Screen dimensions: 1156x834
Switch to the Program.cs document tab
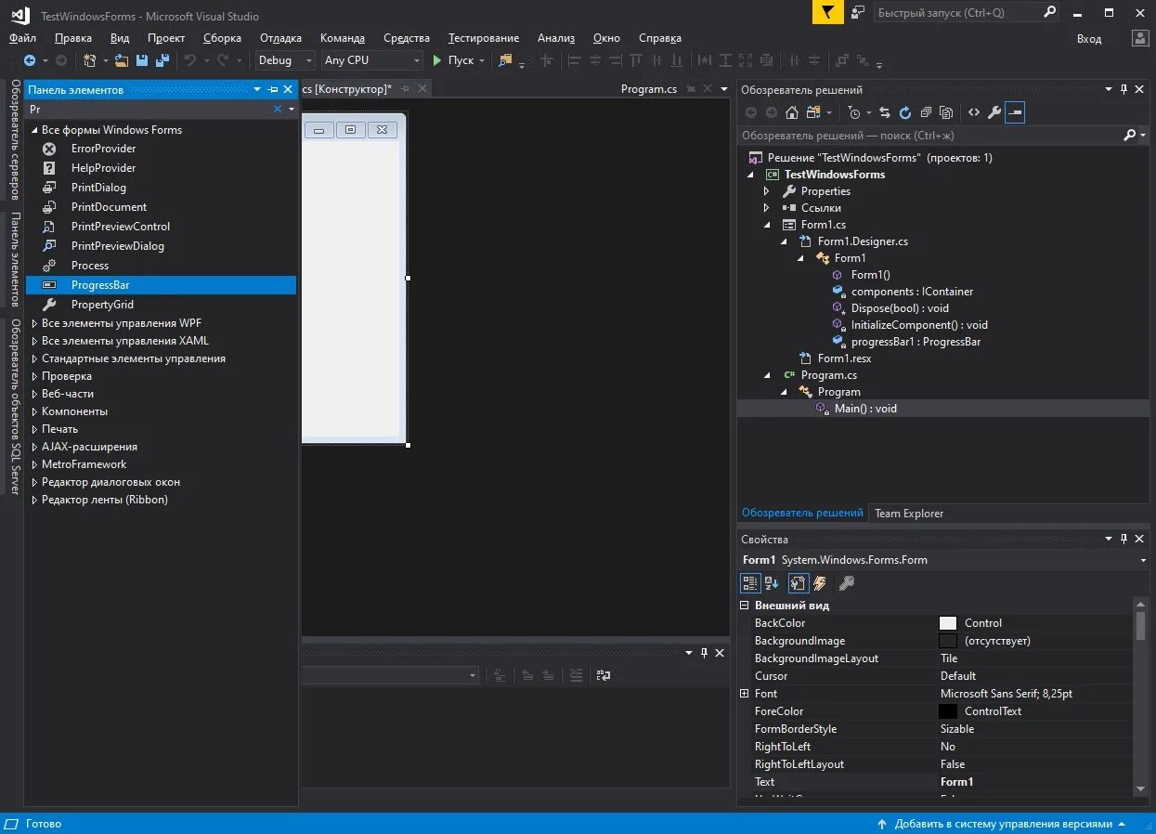coord(649,89)
